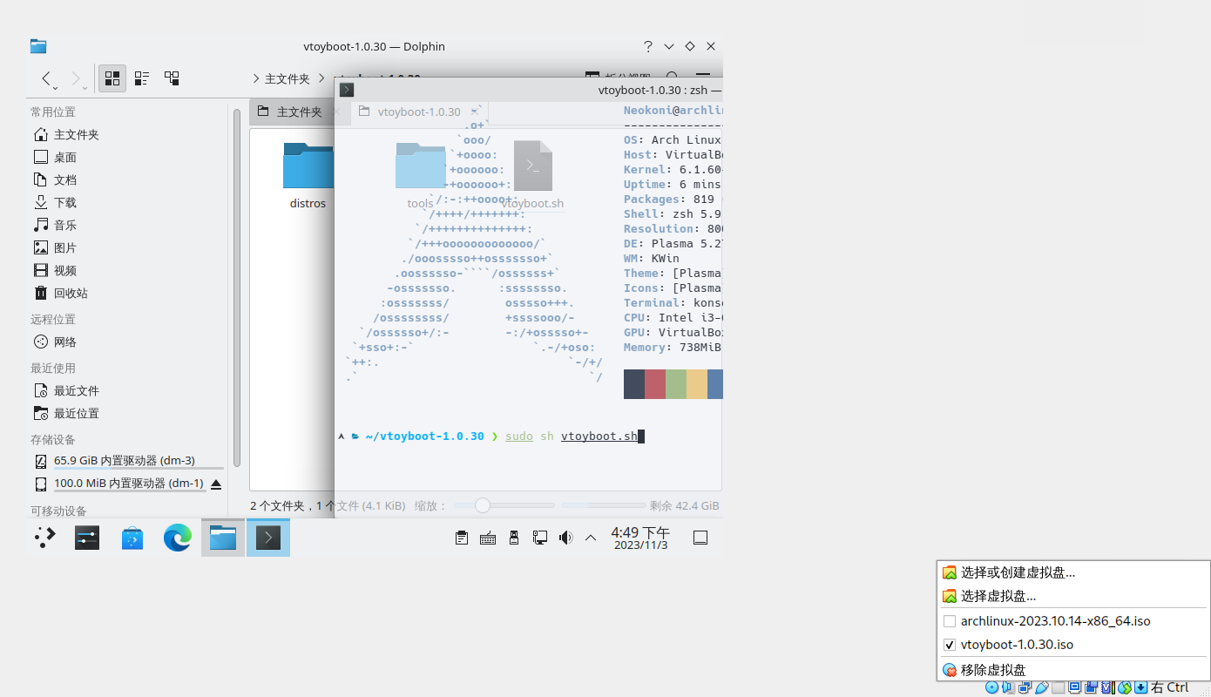
Task: Click the Places panel vertical scrollbar
Action: pos(236,288)
